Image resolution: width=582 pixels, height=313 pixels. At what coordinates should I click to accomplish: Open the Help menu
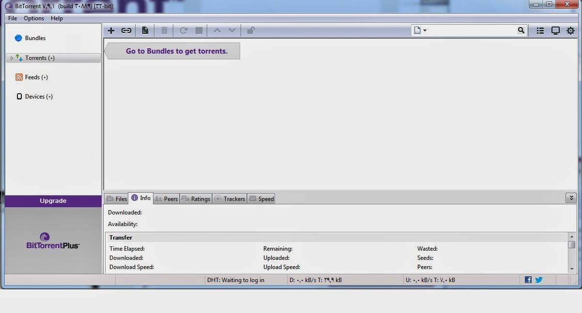57,18
